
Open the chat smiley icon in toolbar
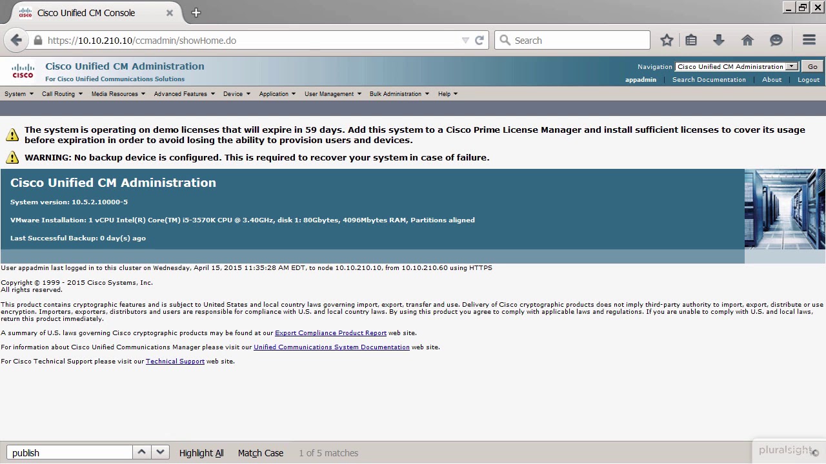click(x=776, y=40)
